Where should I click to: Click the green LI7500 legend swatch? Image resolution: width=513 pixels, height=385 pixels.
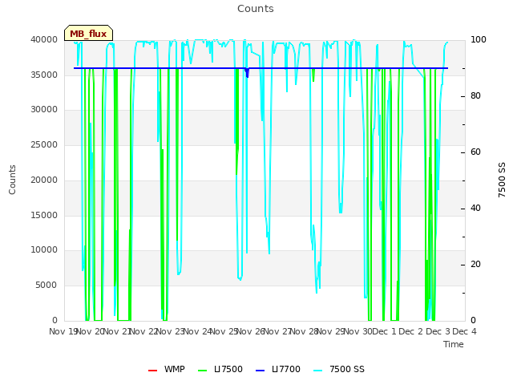pyautogui.click(x=203, y=371)
